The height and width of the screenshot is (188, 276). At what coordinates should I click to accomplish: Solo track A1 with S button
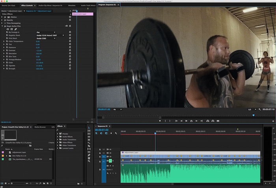(x=113, y=161)
